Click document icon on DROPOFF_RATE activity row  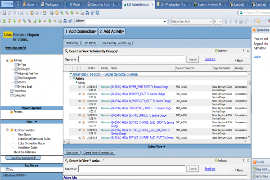pos(84,94)
